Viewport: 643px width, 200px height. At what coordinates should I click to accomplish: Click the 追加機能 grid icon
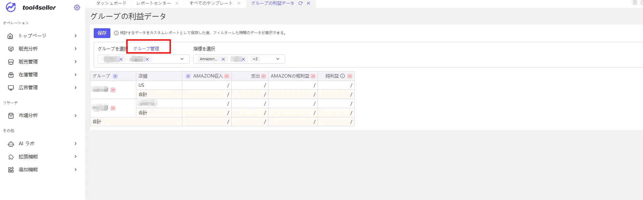11,170
